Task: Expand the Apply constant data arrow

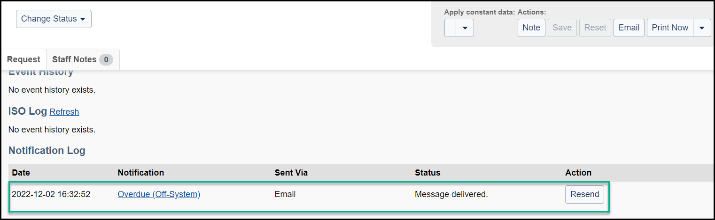Action: [x=465, y=28]
